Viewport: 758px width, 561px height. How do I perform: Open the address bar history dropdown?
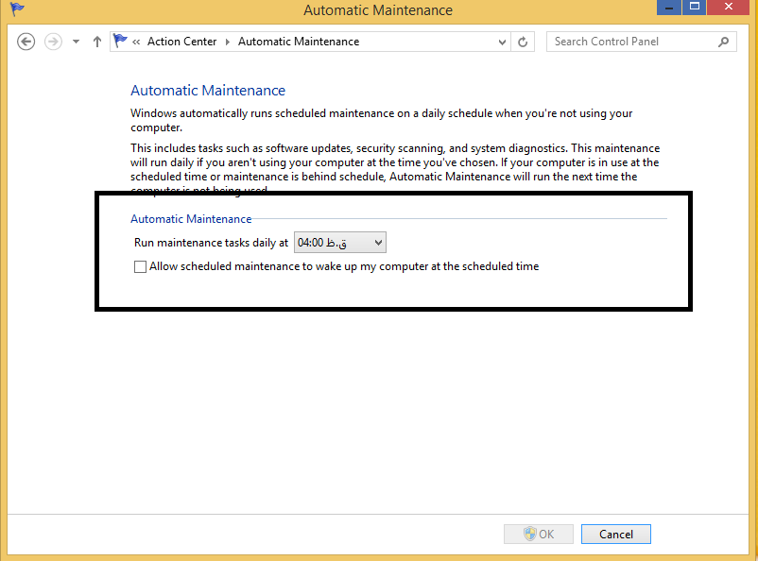pyautogui.click(x=502, y=42)
